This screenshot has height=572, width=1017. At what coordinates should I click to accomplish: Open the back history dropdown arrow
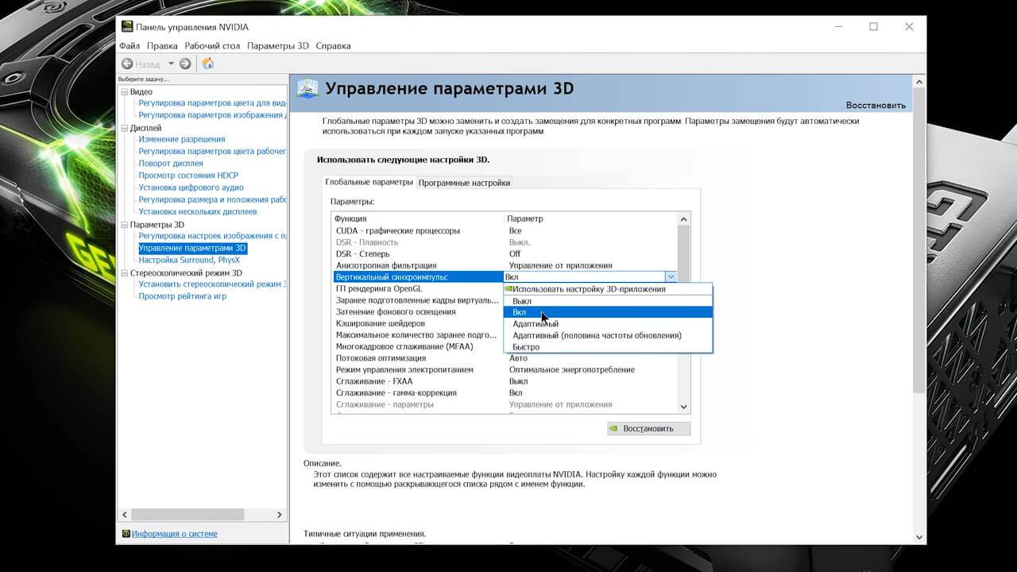[171, 64]
